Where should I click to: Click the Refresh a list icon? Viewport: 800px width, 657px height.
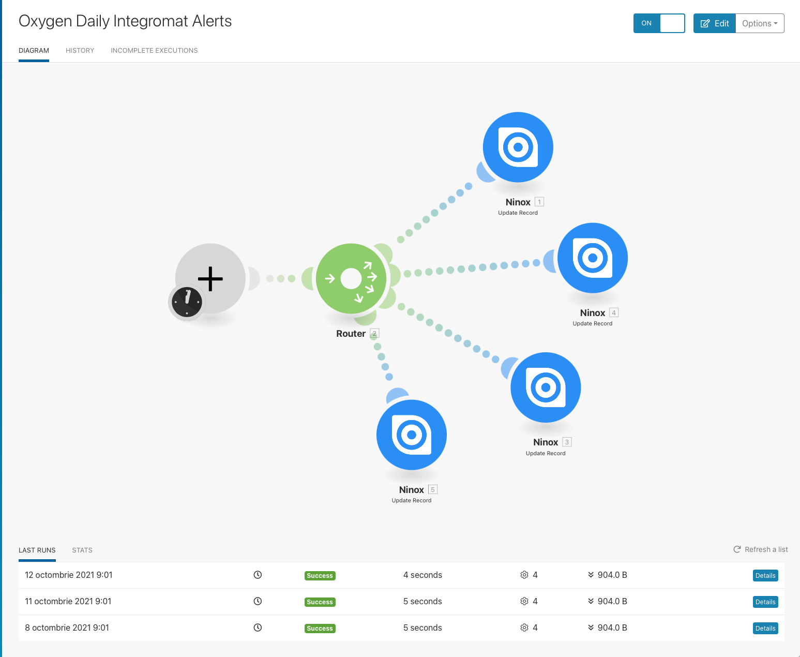[737, 549]
